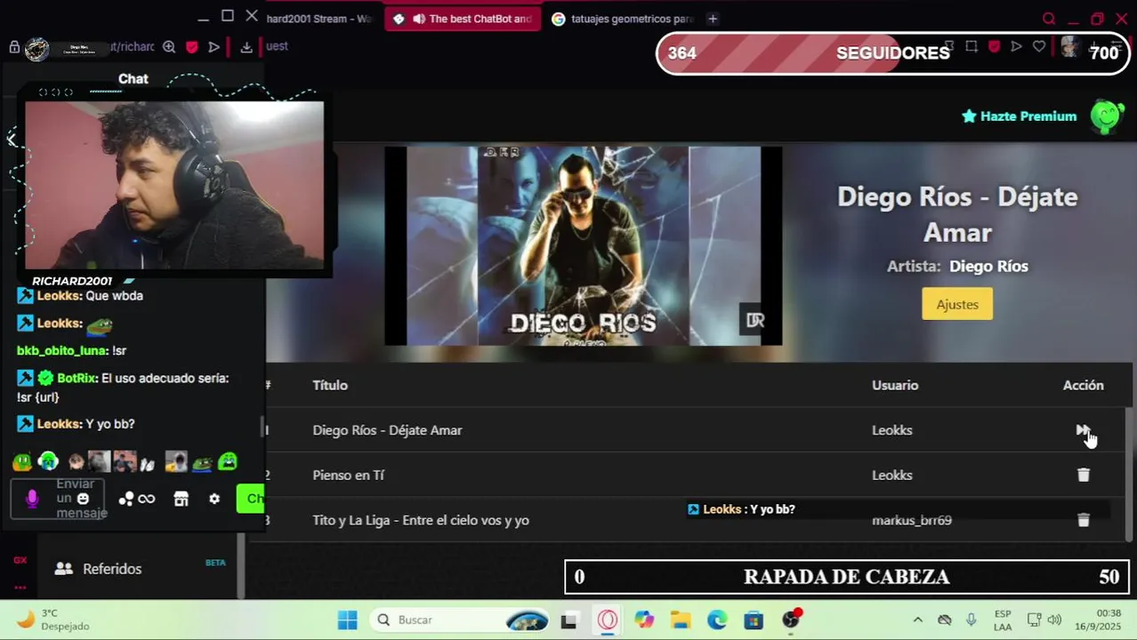This screenshot has width=1137, height=640.
Task: Select Tito y La Liga song title
Action: [421, 520]
